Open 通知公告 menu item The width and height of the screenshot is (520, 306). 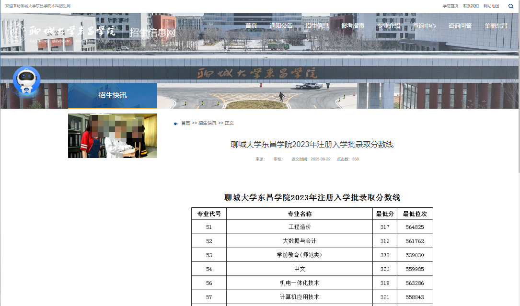pos(281,25)
